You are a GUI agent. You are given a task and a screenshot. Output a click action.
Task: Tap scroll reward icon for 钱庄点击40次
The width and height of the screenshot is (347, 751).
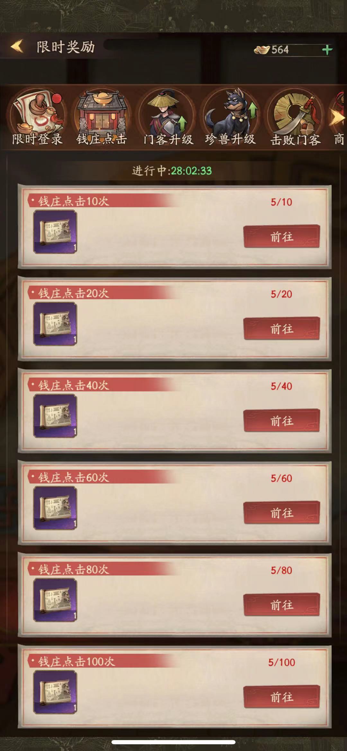(55, 416)
